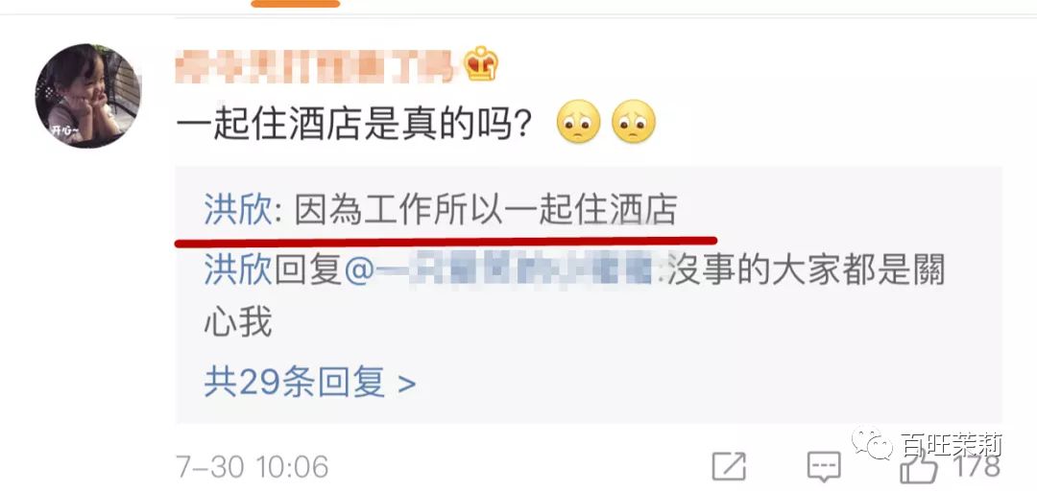Image resolution: width=1037 pixels, height=491 pixels.
Task: Open 洪欣 profile from first reply
Action: 237,212
